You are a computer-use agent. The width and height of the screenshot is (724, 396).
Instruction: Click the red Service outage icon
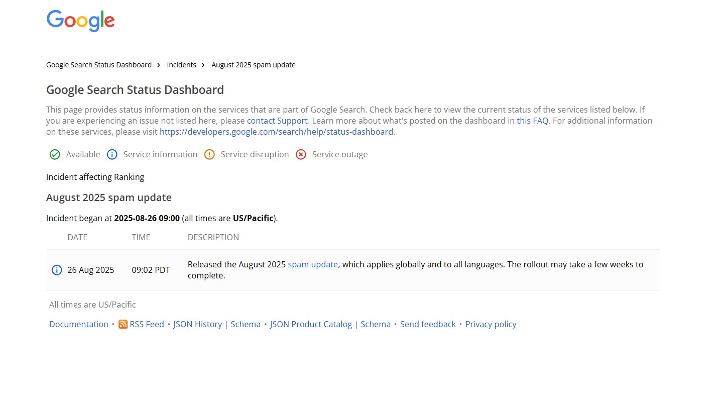point(301,155)
